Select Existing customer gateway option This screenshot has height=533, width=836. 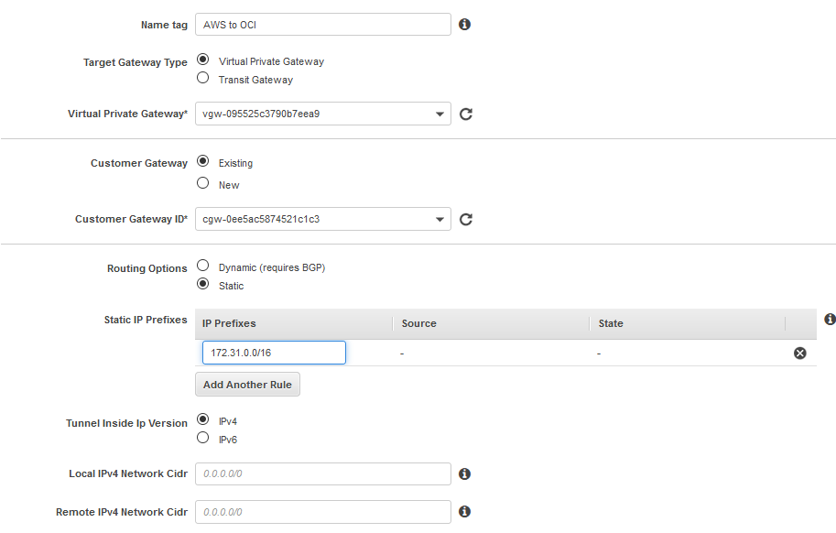point(203,162)
